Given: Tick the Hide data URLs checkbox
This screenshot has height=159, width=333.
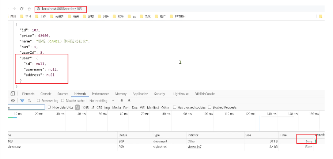Looking at the screenshot, I should [x=50, y=107].
